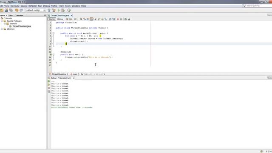The image size is (272, 153).
Task: Open the default config combo box
Action: coord(36,10)
